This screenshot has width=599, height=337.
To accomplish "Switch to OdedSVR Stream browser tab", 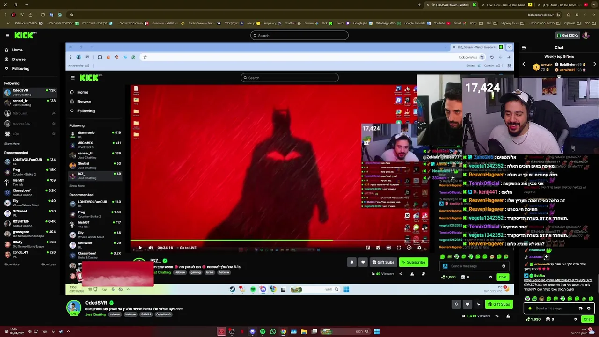I will click(451, 5).
